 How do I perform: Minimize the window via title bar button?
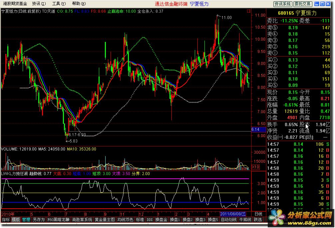click(x=317, y=4)
